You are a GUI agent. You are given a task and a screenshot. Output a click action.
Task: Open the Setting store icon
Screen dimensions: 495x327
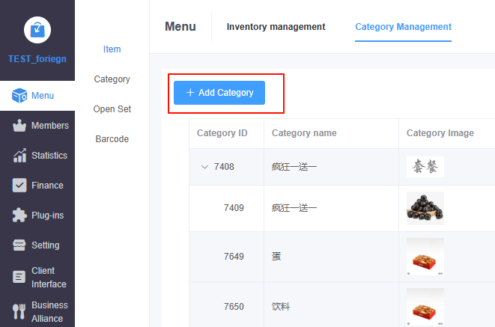click(x=19, y=245)
